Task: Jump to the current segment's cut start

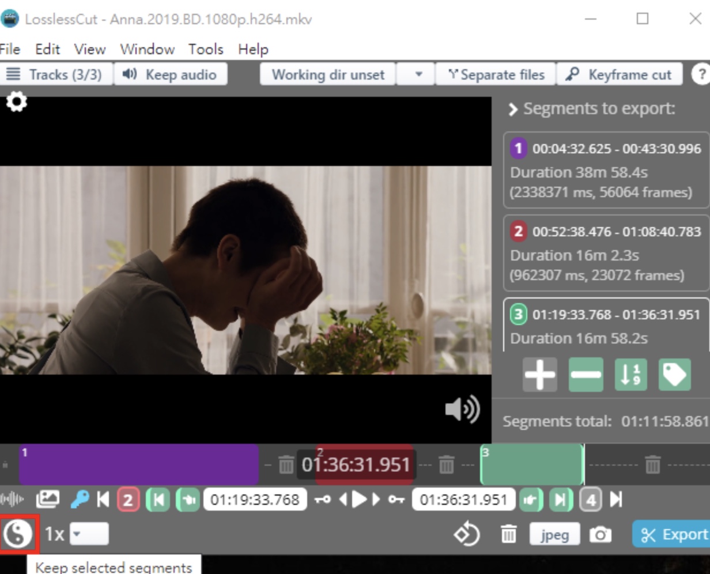Action: (x=158, y=499)
